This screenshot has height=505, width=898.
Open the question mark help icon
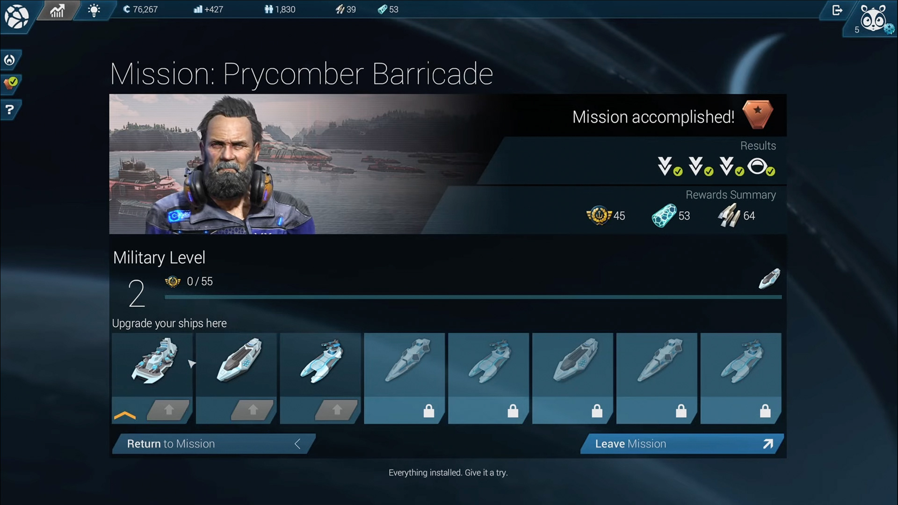tap(9, 109)
